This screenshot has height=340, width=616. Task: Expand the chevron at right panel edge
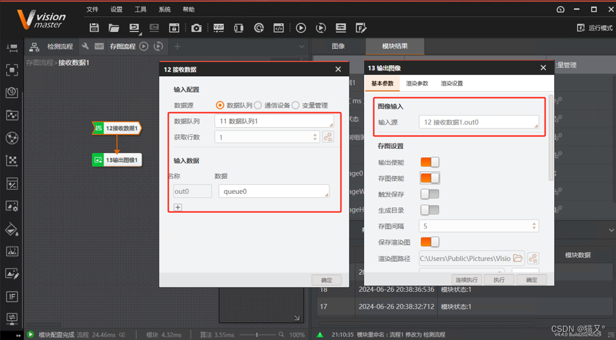point(611,230)
